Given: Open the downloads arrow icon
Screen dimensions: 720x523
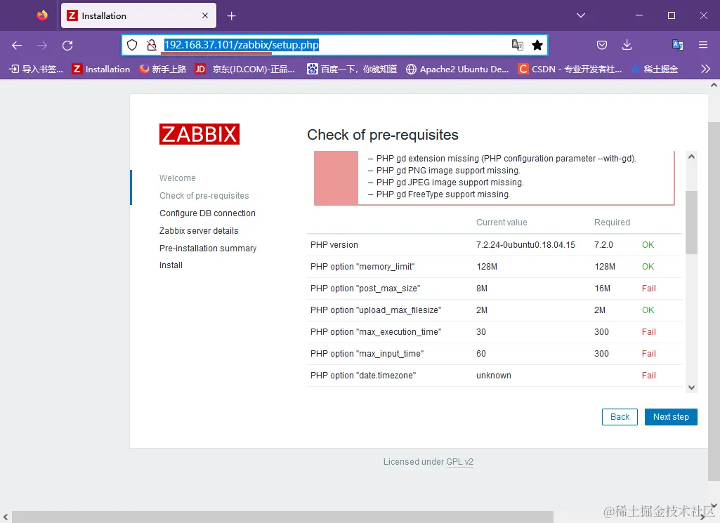Looking at the screenshot, I should (627, 45).
